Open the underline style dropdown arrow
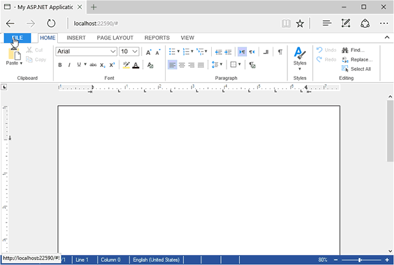Viewport: 394px width, 265px height. pos(85,65)
